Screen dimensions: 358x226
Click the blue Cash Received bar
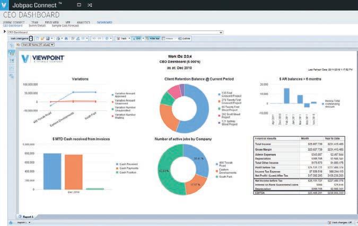53,171
